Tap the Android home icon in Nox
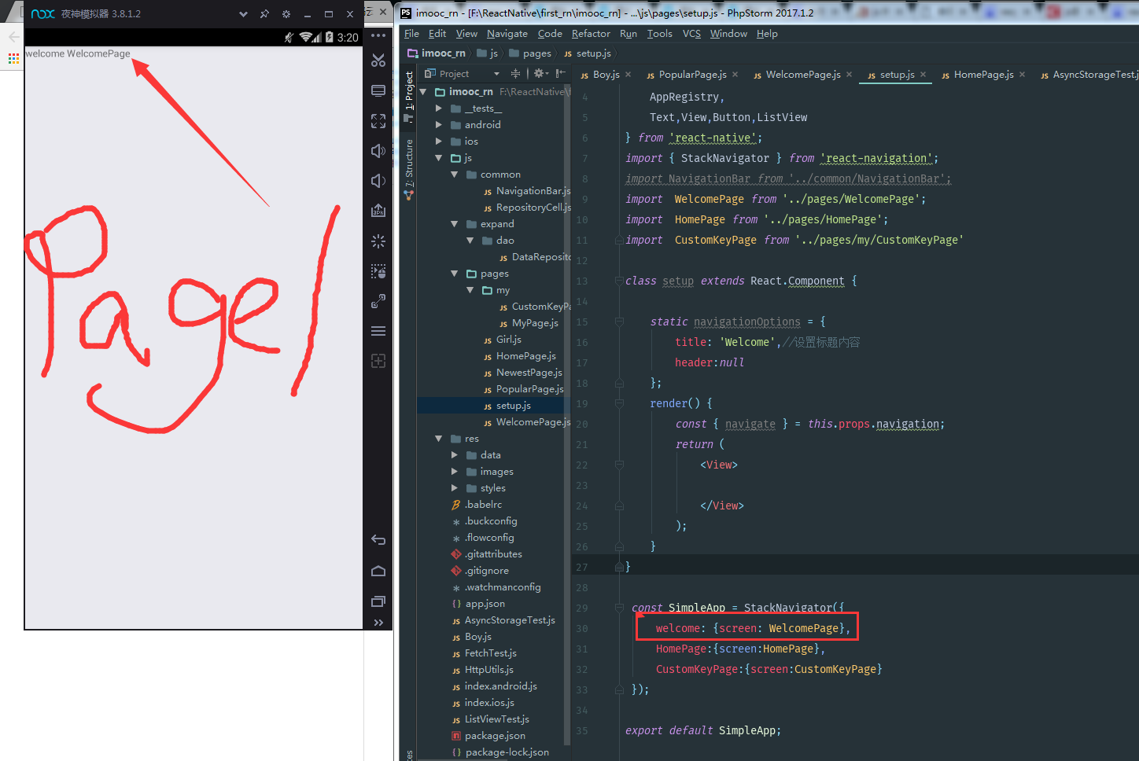This screenshot has height=761, width=1139. click(378, 571)
